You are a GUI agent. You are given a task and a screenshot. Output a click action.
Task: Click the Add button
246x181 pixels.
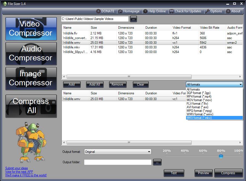[72, 84]
